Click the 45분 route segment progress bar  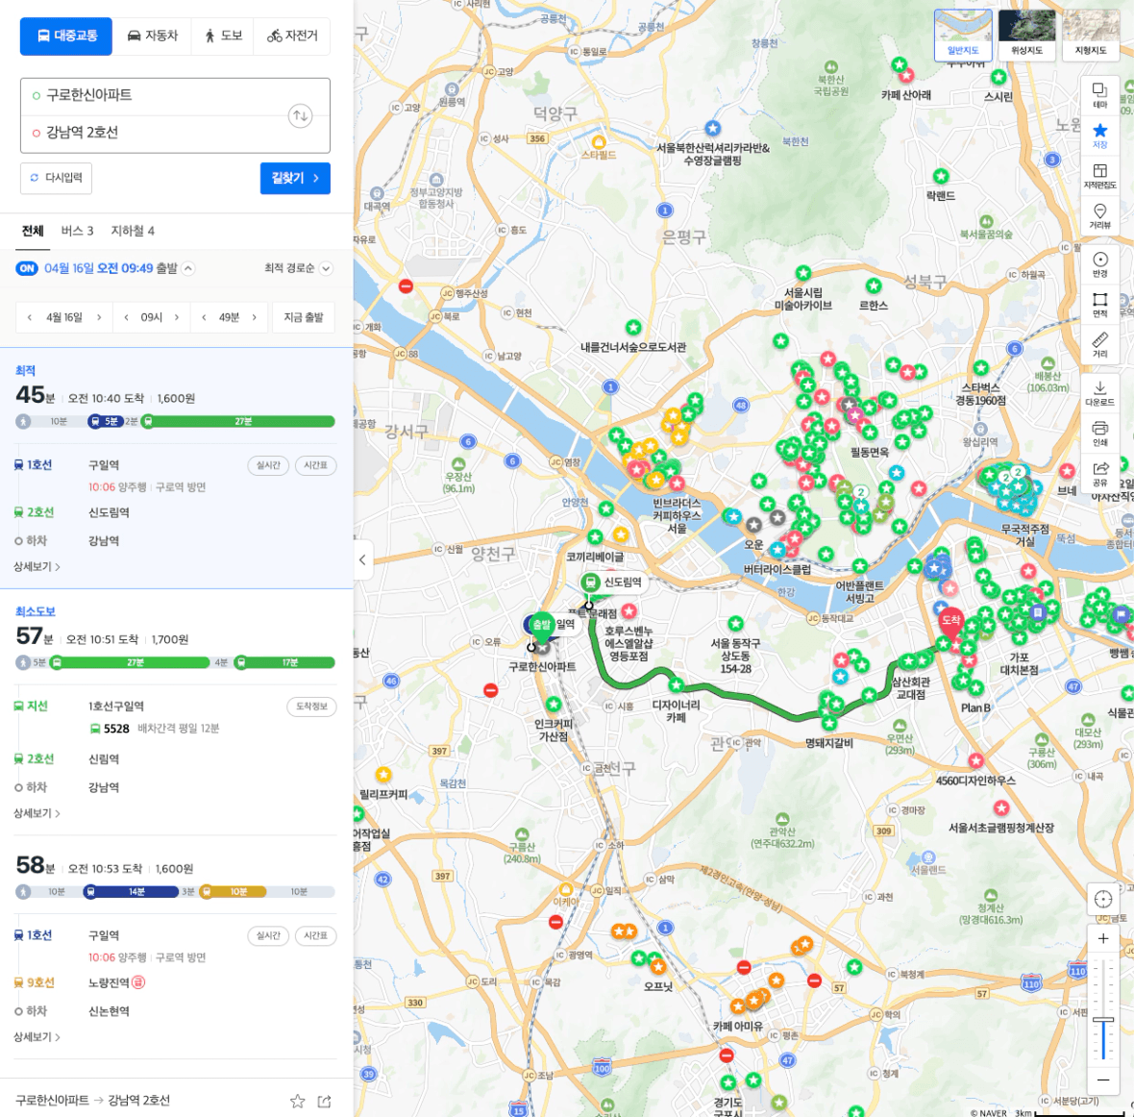[x=176, y=421]
